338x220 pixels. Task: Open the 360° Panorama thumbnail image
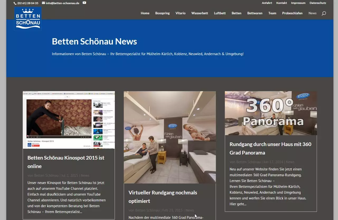click(271, 113)
